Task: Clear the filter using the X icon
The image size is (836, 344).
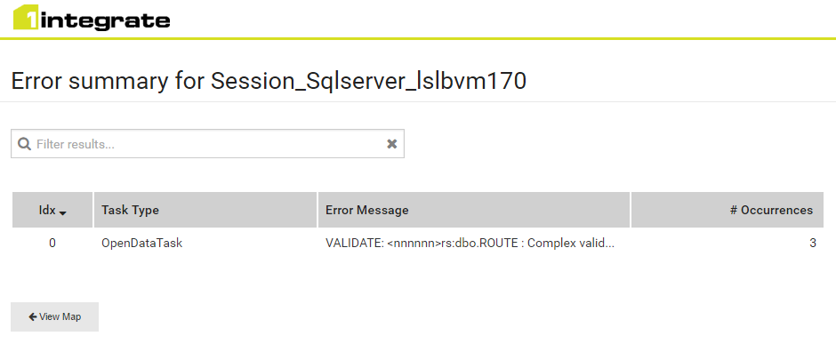Action: [x=392, y=144]
